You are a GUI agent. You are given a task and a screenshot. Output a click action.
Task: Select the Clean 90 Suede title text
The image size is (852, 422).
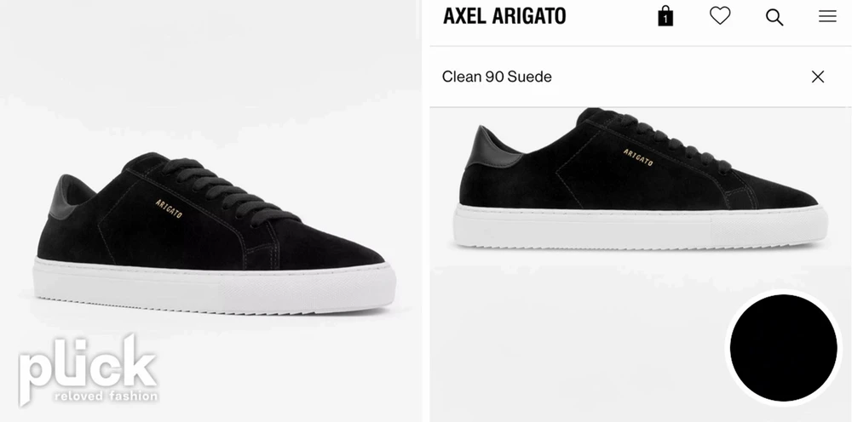[x=497, y=77]
